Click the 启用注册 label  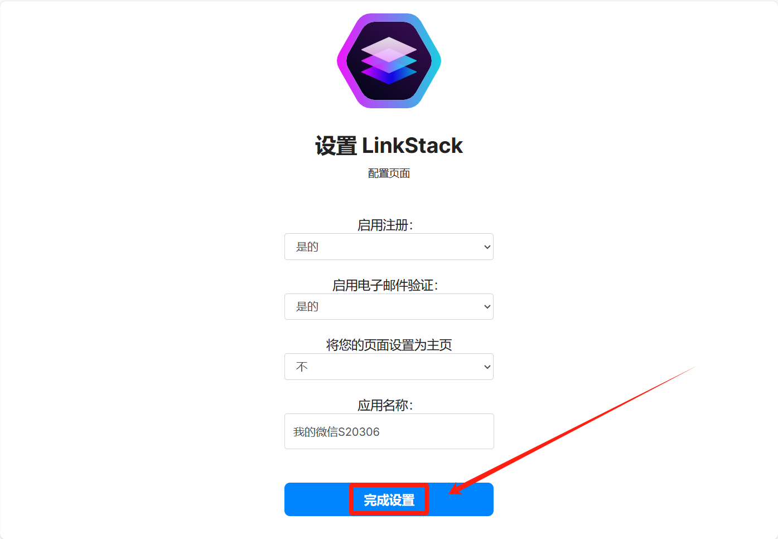(x=385, y=225)
